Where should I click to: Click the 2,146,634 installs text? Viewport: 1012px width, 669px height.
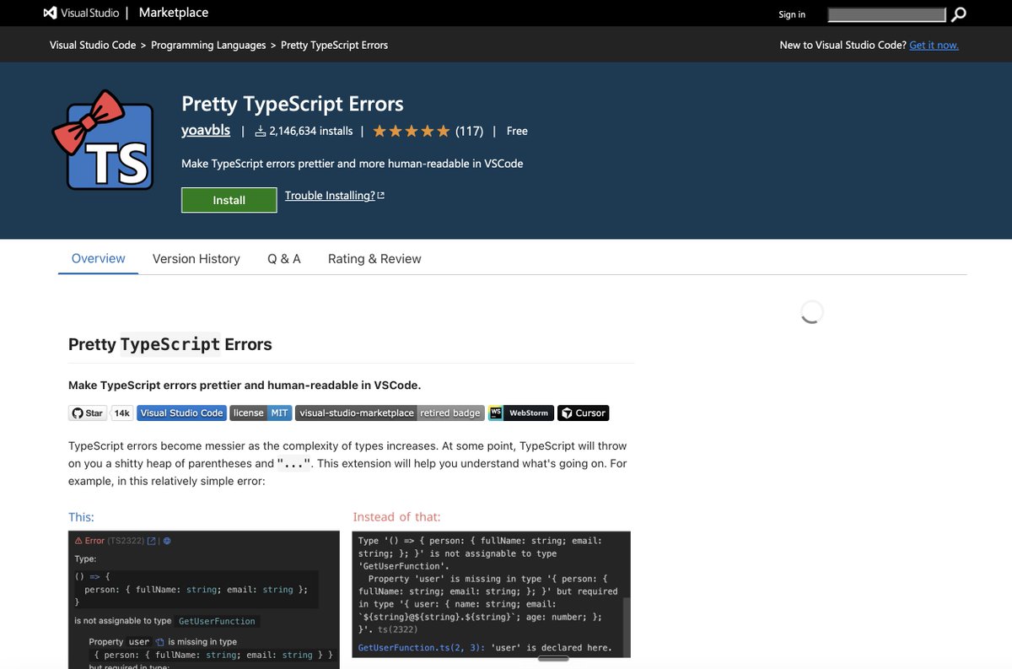coord(311,131)
